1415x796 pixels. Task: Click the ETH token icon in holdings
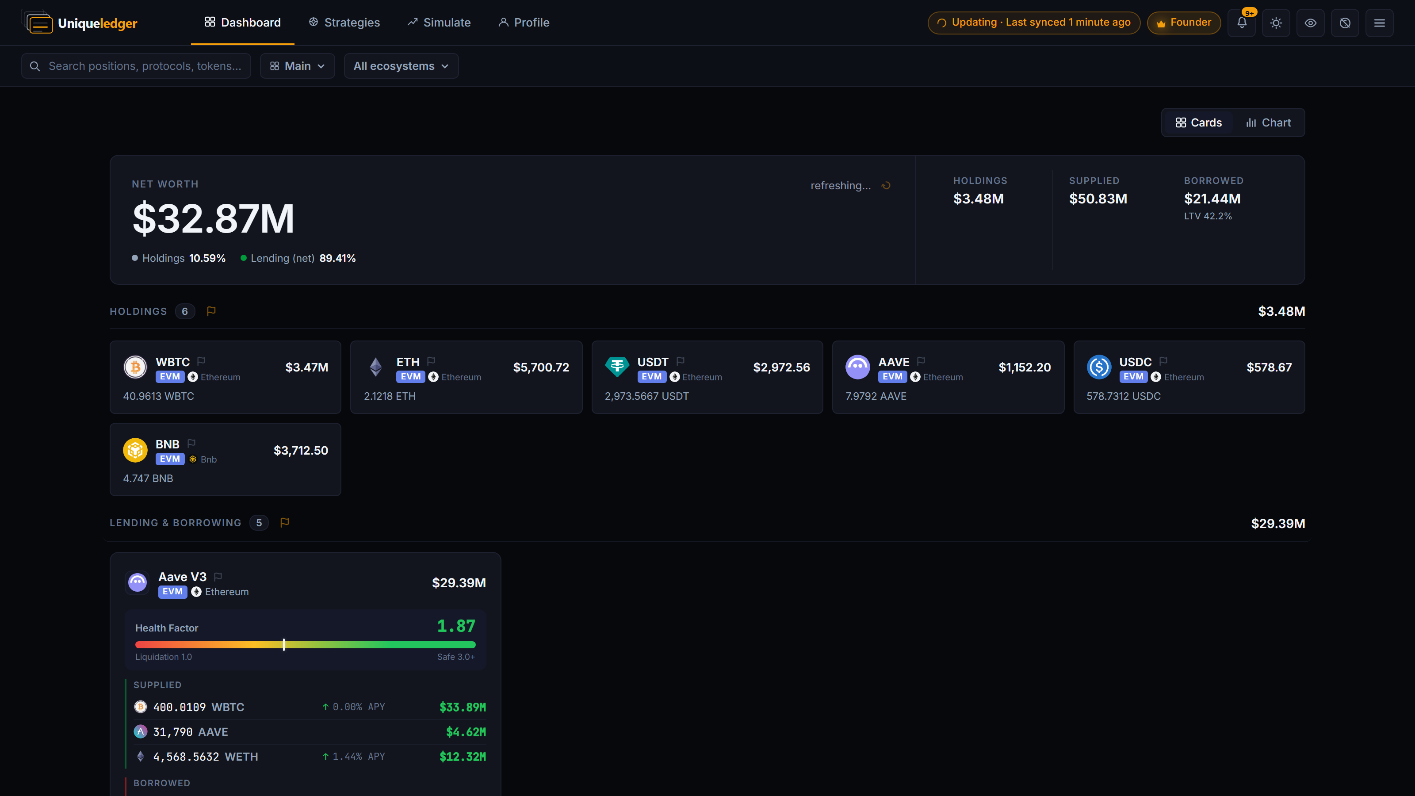[x=376, y=367]
